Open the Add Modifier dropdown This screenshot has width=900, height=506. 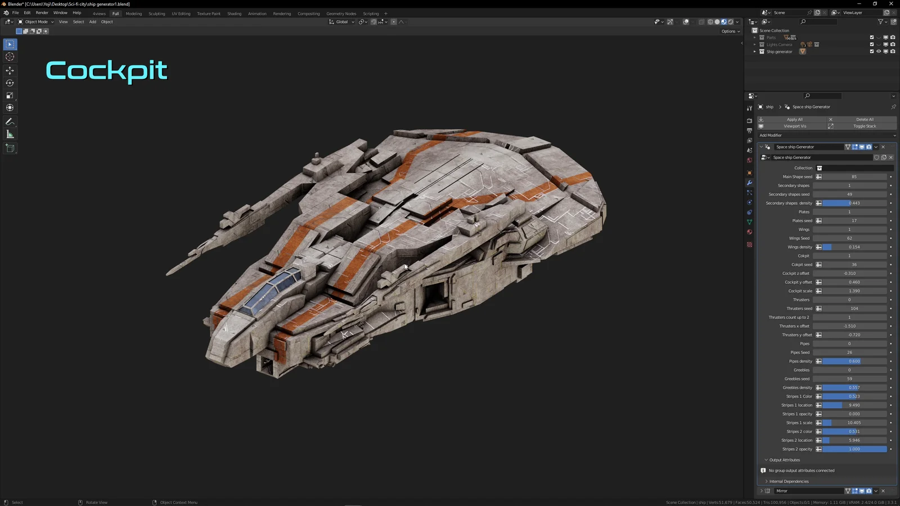(826, 135)
